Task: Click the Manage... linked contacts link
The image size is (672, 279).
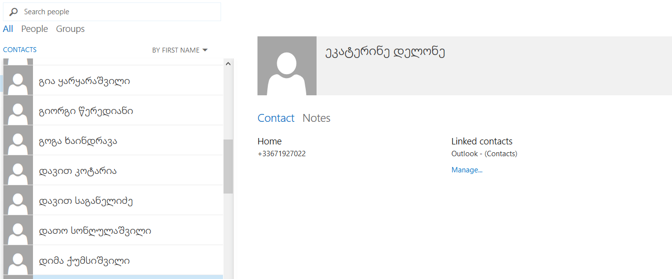Action: tap(467, 170)
